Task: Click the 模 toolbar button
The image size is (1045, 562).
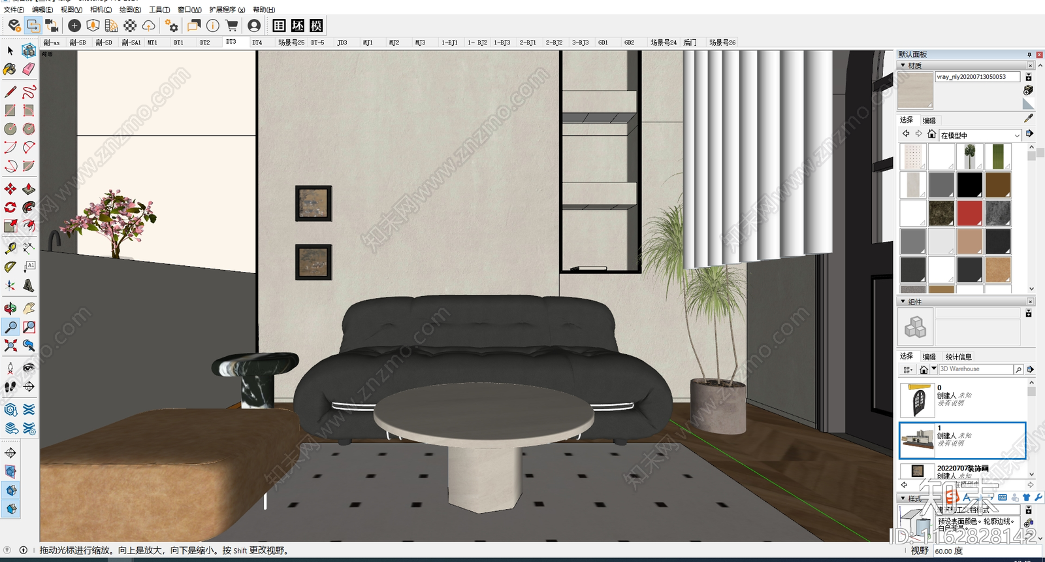Action: click(x=317, y=25)
